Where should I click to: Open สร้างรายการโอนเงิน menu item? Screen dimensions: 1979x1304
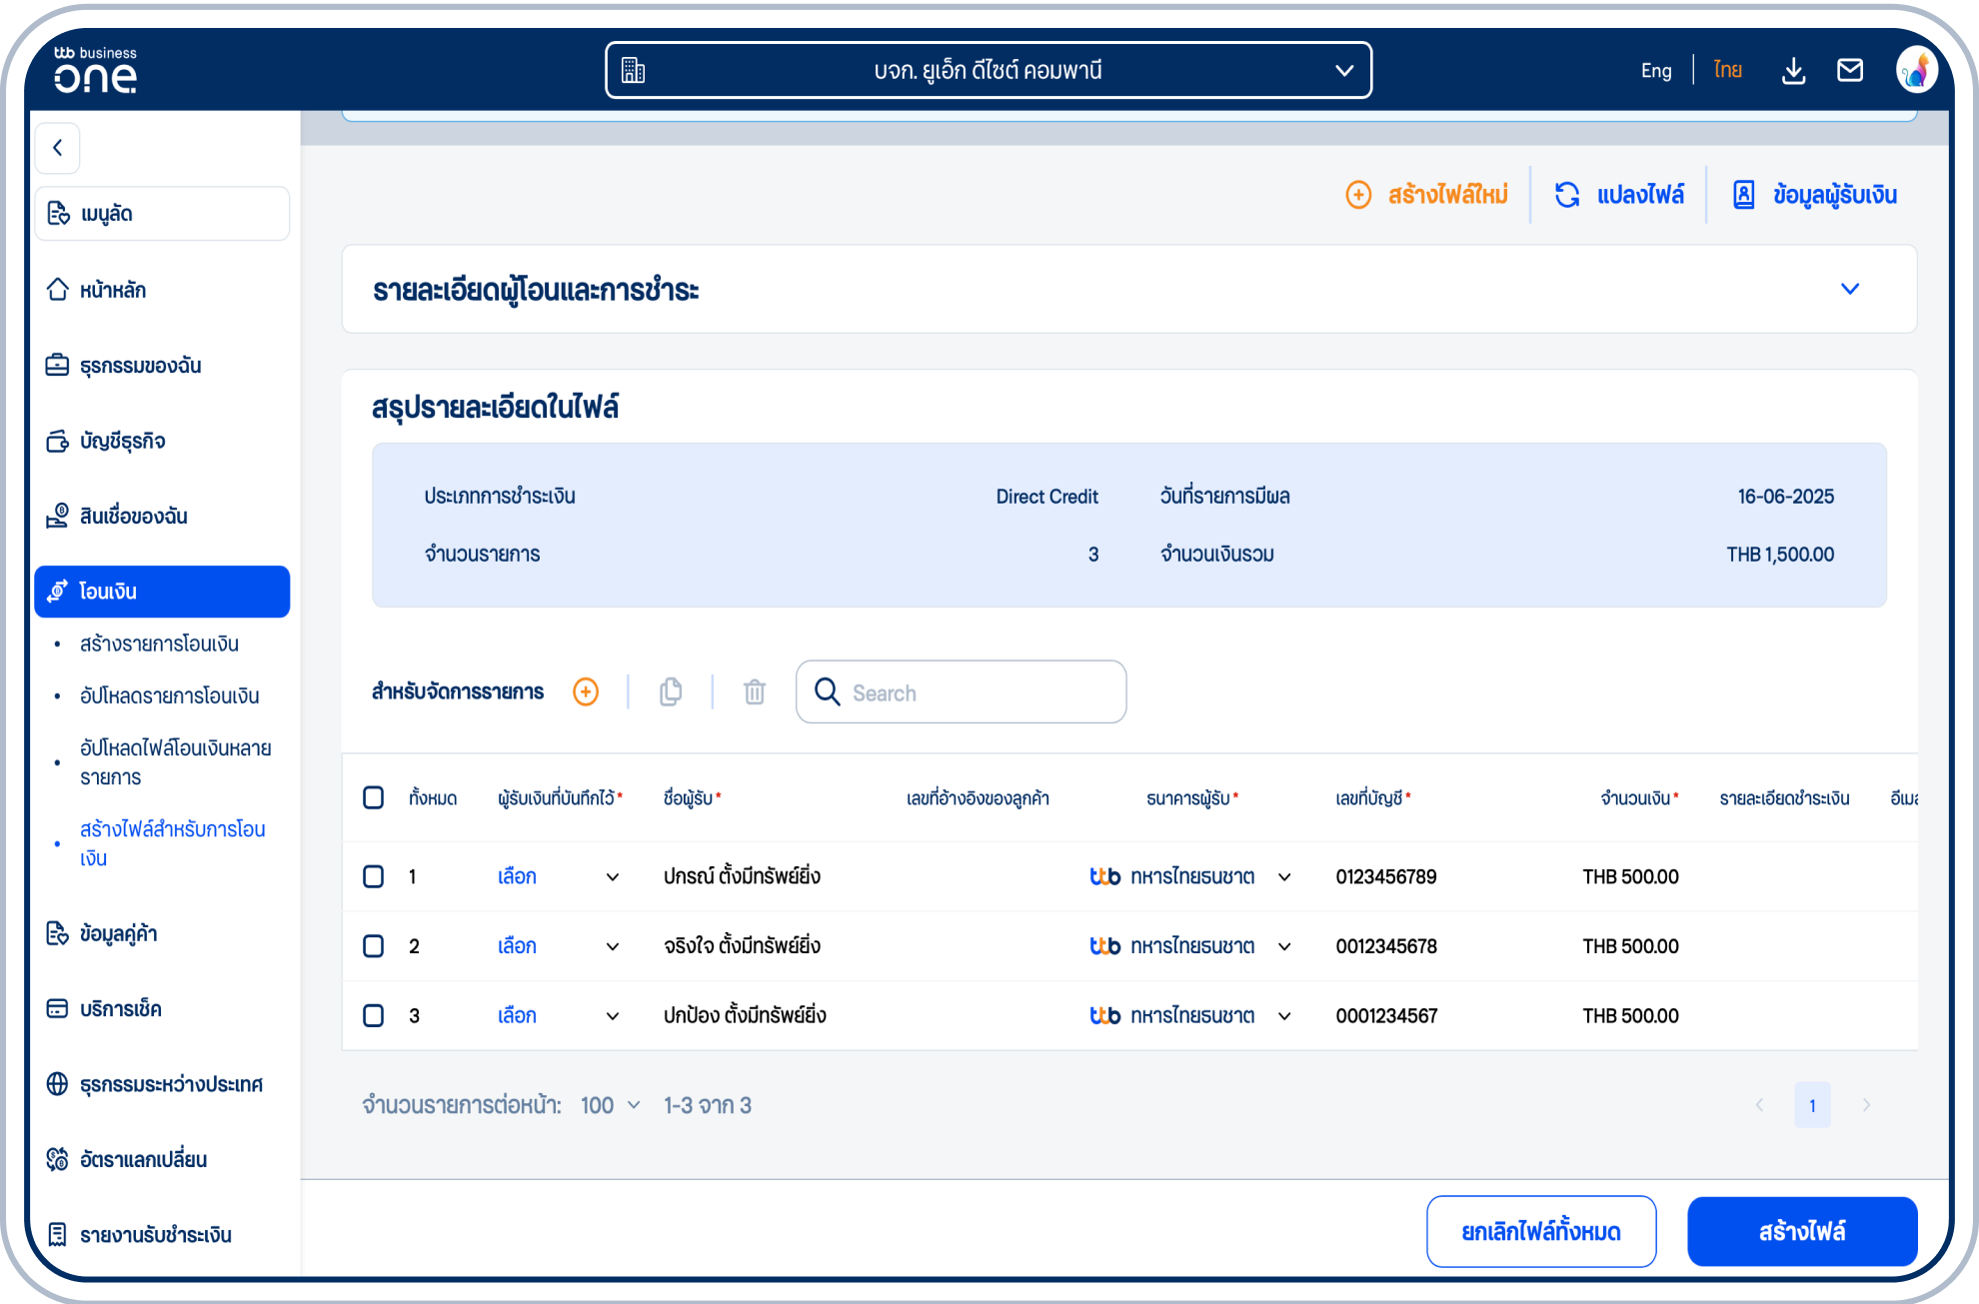coord(160,644)
